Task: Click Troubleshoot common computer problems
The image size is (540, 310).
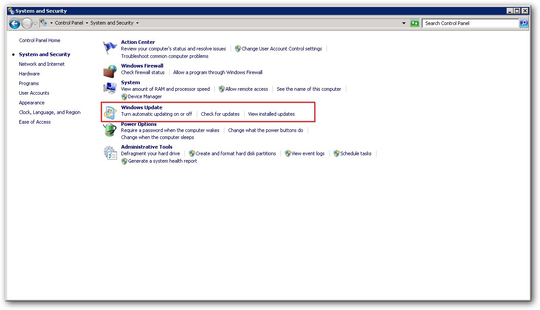Action: [x=164, y=56]
